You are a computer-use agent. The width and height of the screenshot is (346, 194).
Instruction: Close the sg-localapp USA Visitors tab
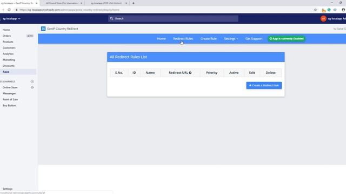coord(126,3)
